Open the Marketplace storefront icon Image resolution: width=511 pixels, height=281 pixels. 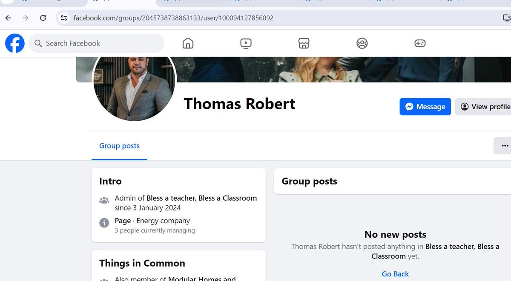tap(304, 43)
